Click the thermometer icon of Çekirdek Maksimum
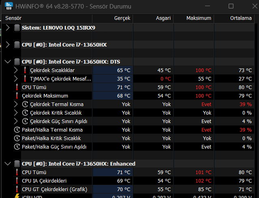The height and width of the screenshot is (198, 259). (17, 96)
